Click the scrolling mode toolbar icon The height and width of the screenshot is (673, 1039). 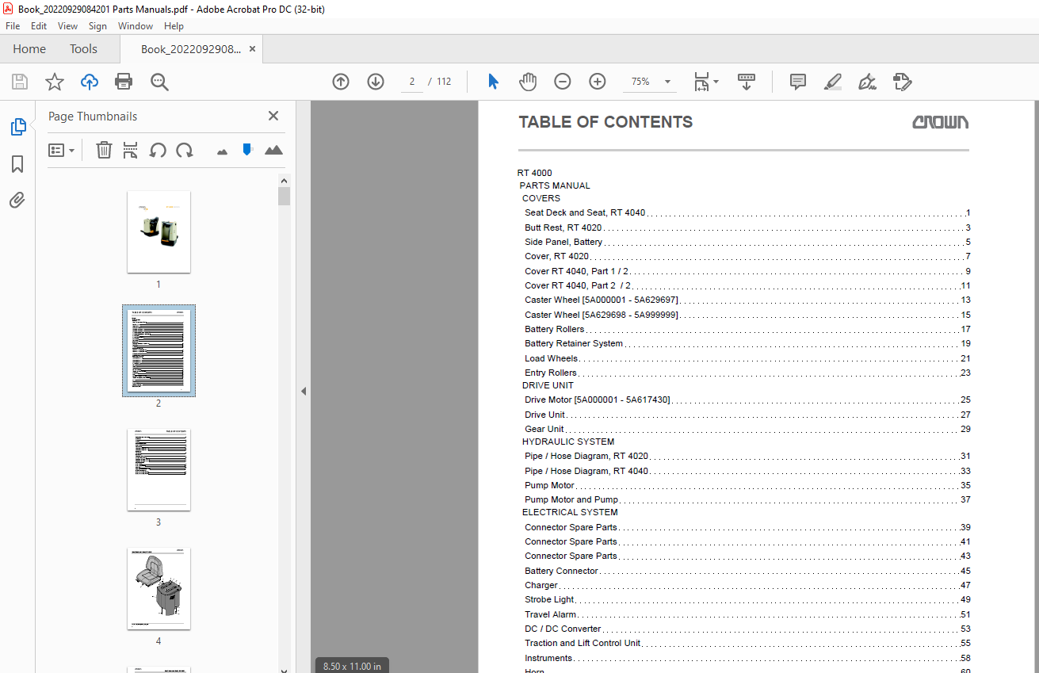click(747, 82)
